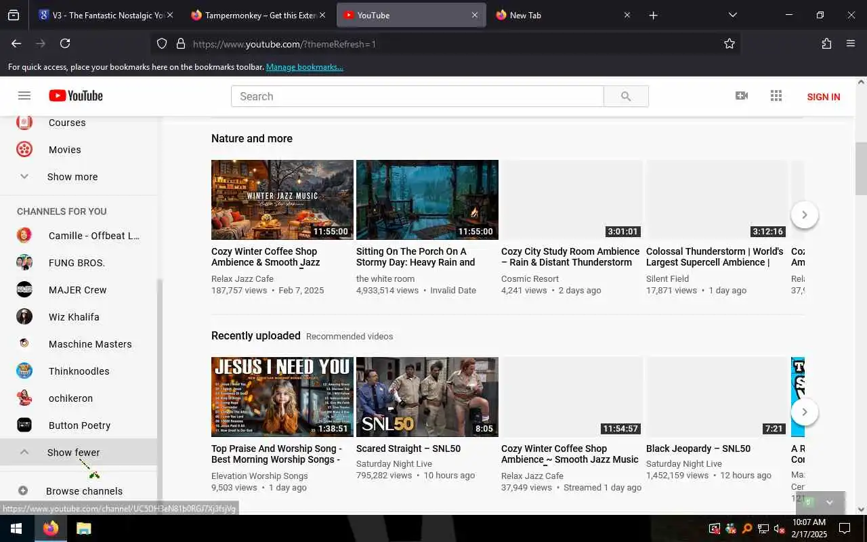Open Firefox application menu
Viewport: 867px width, 542px height.
[x=851, y=43]
